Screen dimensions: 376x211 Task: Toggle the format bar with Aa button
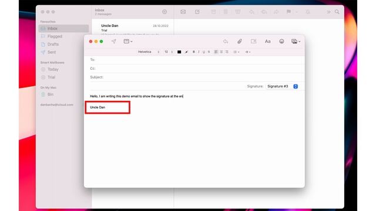(268, 42)
